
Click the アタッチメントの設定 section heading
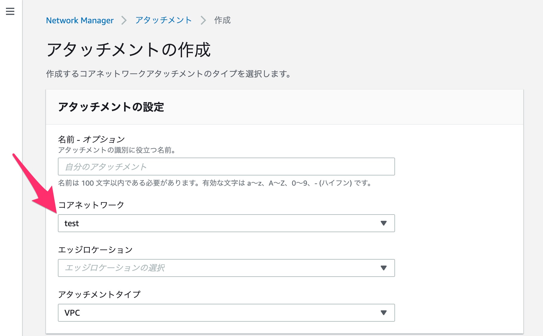111,107
